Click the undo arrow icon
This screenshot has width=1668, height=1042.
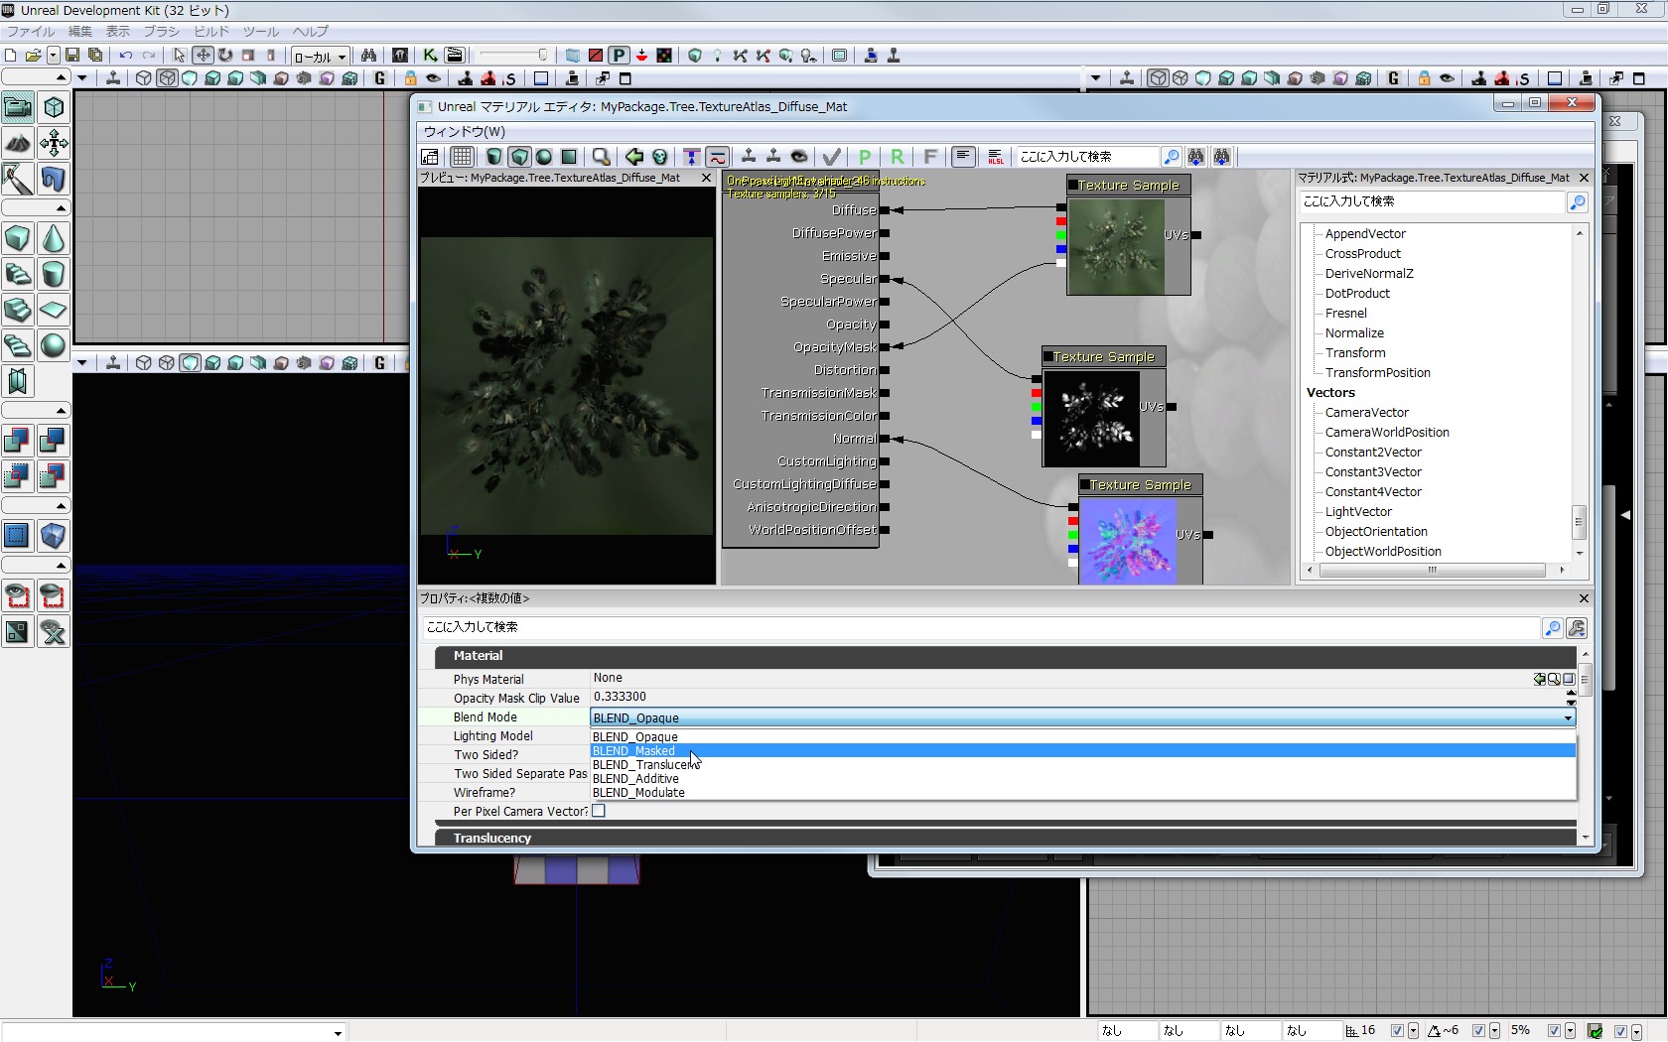[x=126, y=56]
